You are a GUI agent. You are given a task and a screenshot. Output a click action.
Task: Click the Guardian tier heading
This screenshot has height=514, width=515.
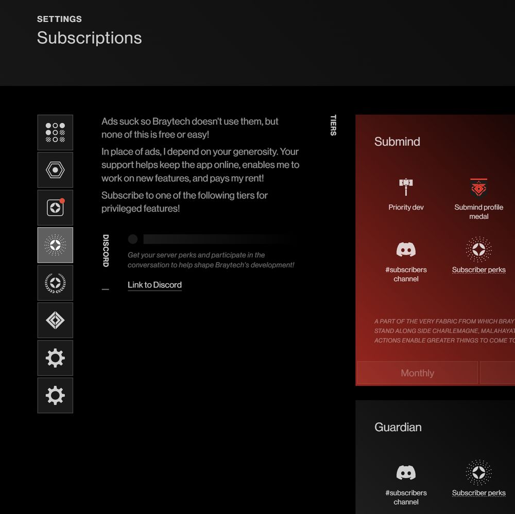(x=398, y=427)
